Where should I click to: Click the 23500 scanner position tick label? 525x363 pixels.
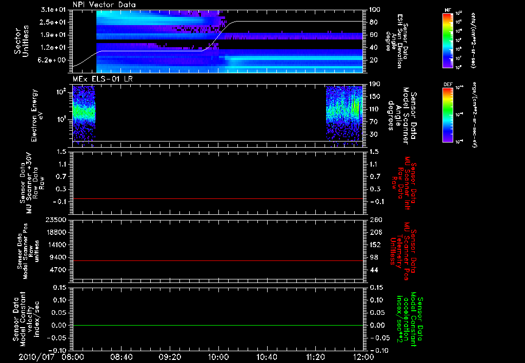click(55, 219)
